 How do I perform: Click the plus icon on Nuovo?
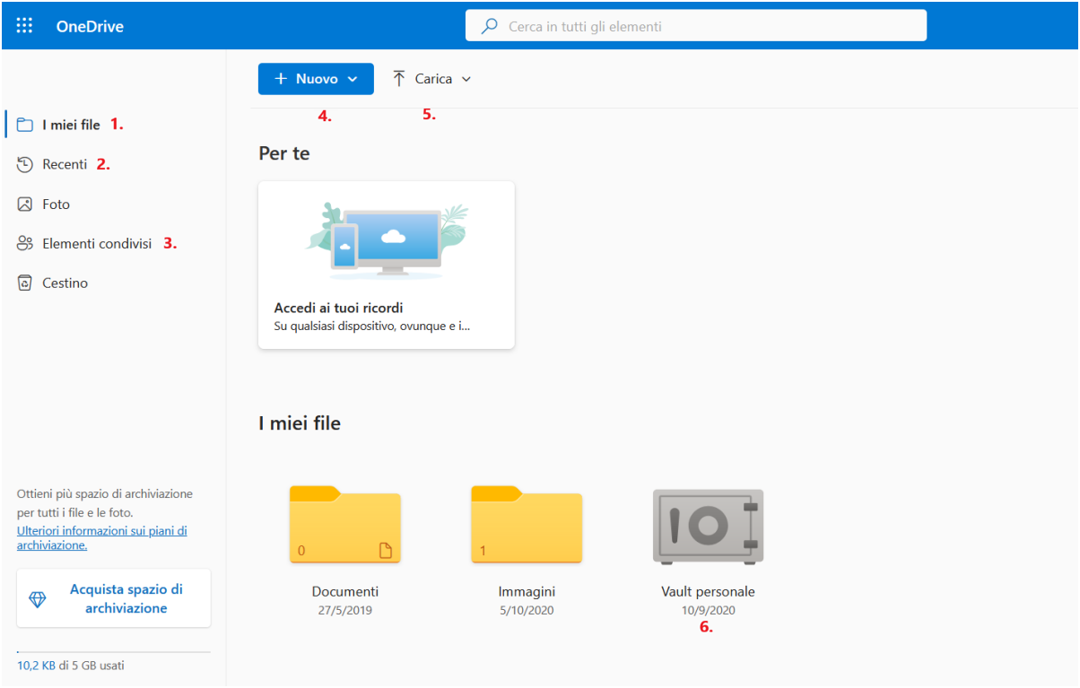(x=281, y=79)
